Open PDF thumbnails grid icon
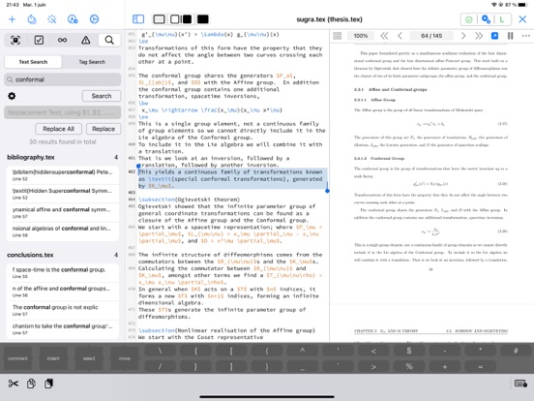The height and width of the screenshot is (401, 534). [x=338, y=36]
